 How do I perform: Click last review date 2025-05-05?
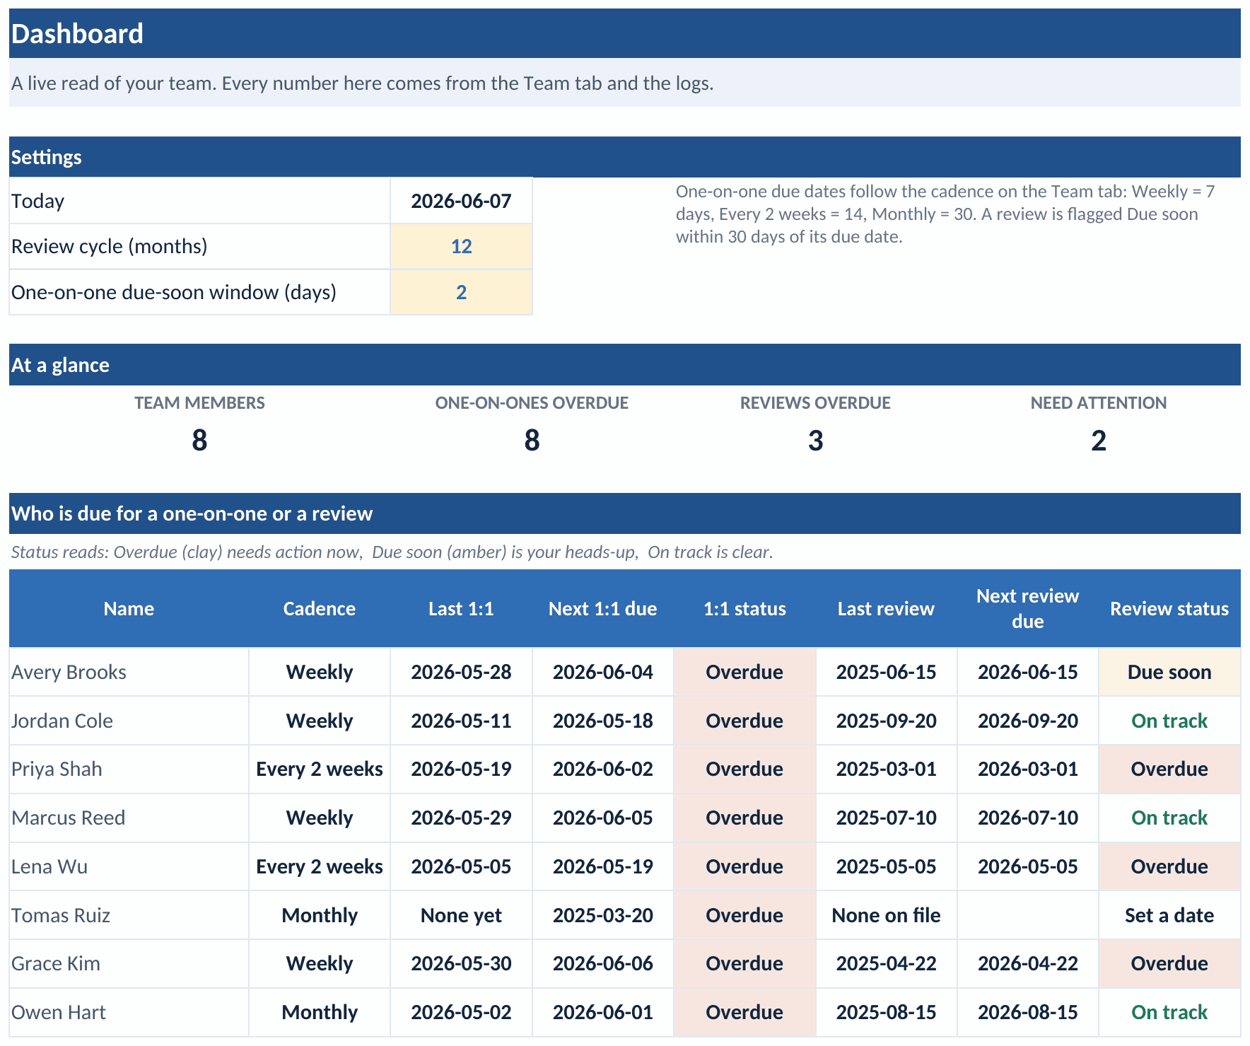(x=886, y=866)
